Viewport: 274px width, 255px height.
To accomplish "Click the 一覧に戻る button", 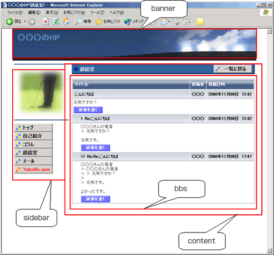I will pos(233,69).
